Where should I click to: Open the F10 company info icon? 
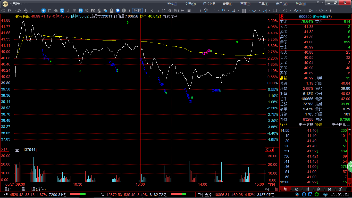click(93, 11)
